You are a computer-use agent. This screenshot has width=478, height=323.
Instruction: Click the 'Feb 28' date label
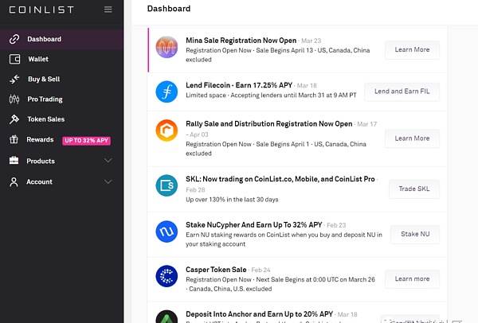click(x=195, y=190)
